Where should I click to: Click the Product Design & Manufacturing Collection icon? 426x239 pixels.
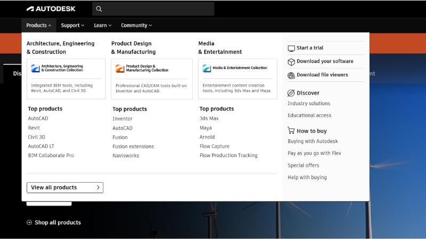(x=120, y=69)
